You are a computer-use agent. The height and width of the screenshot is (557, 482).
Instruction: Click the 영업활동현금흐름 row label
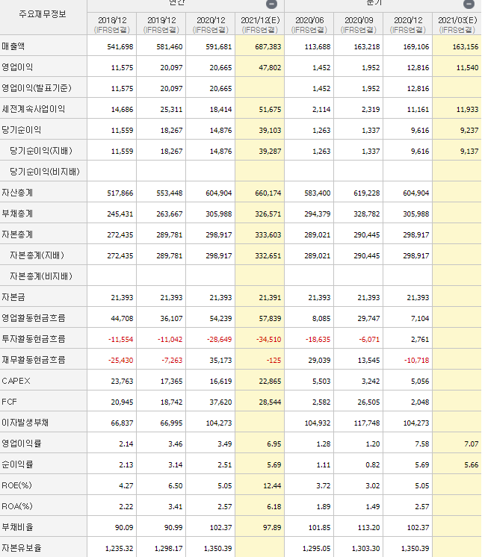coord(34,318)
